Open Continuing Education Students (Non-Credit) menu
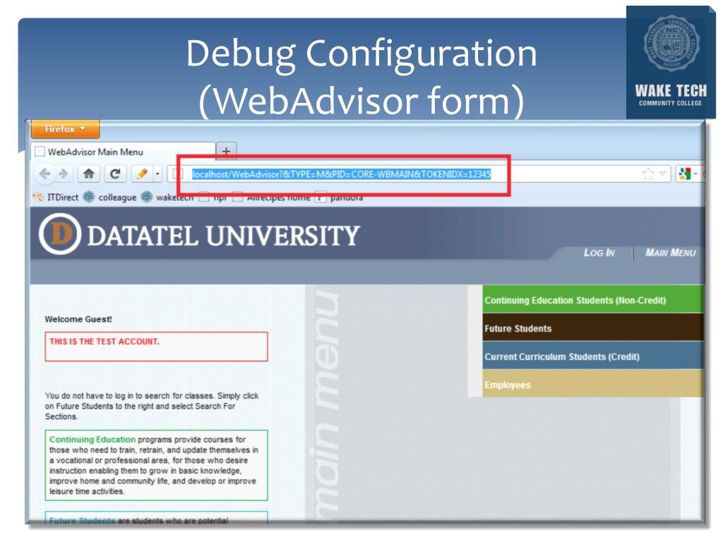 coord(593,300)
